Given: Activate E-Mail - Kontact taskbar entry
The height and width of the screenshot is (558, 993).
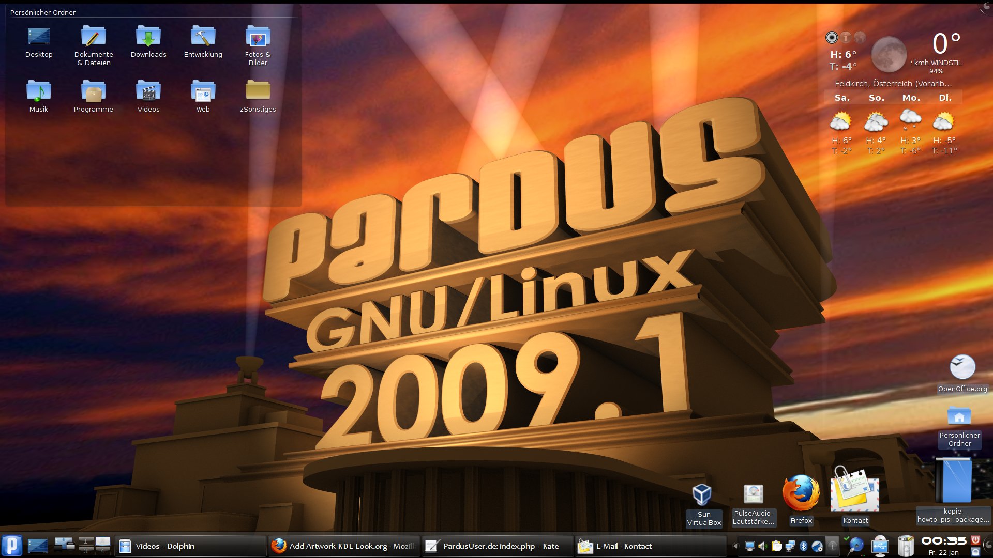Looking at the screenshot, I should [x=651, y=546].
